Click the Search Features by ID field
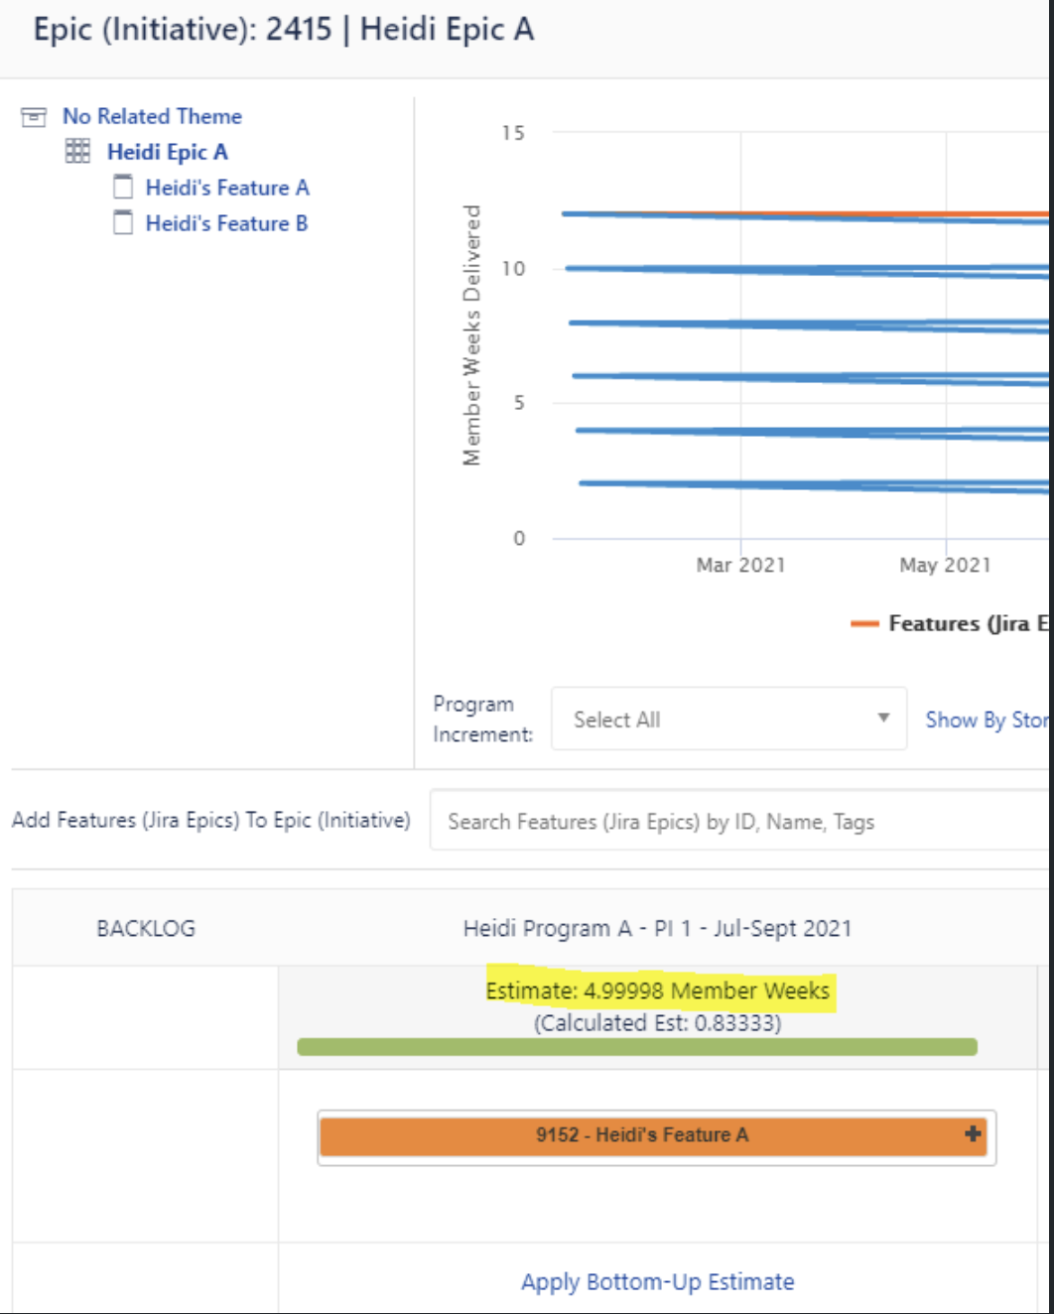 739,821
